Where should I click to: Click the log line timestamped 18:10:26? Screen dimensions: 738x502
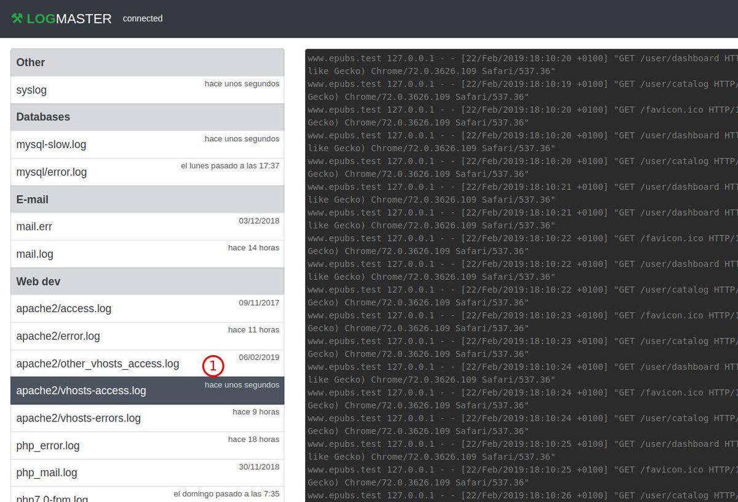pos(522,495)
